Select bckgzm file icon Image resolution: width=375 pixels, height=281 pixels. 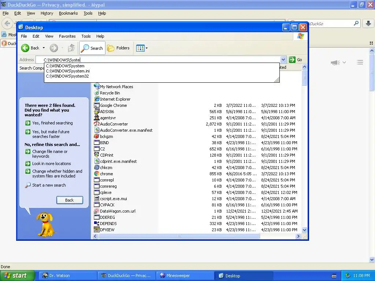[96, 136]
